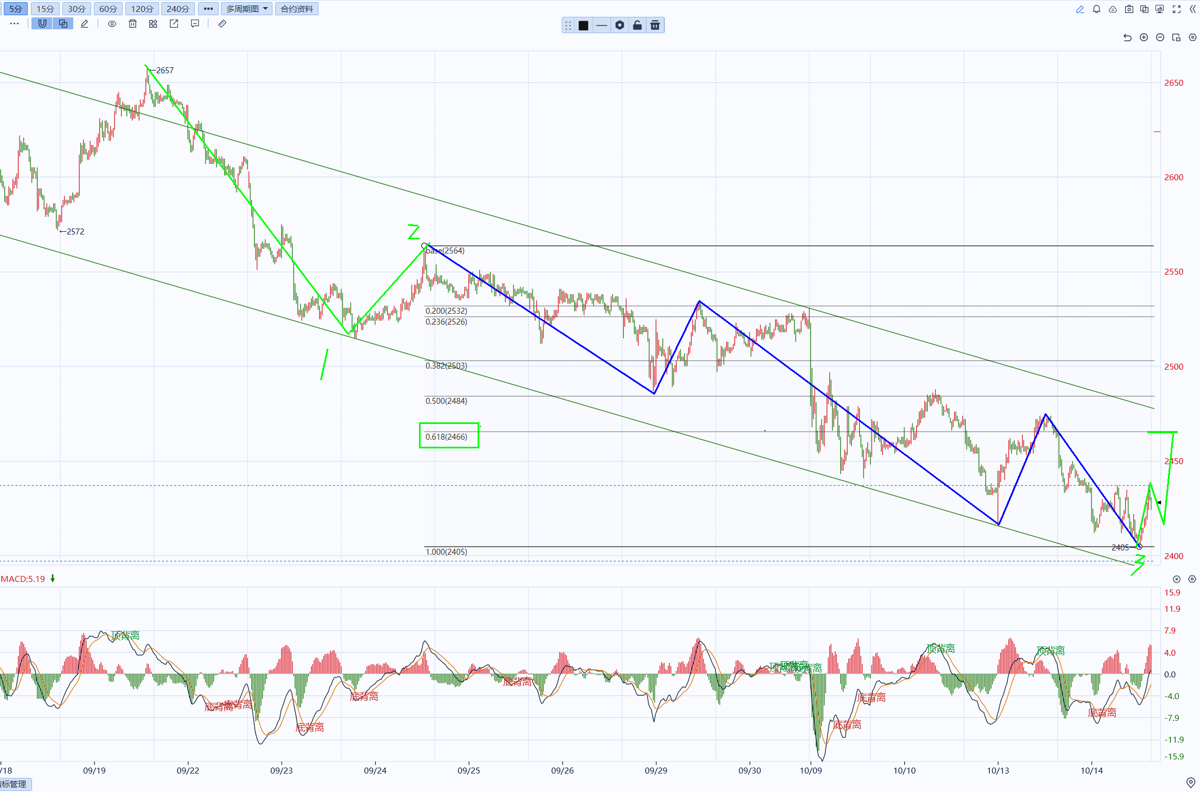Click the 合约资料 button
Image resolution: width=1200 pixels, height=792 pixels.
click(297, 9)
